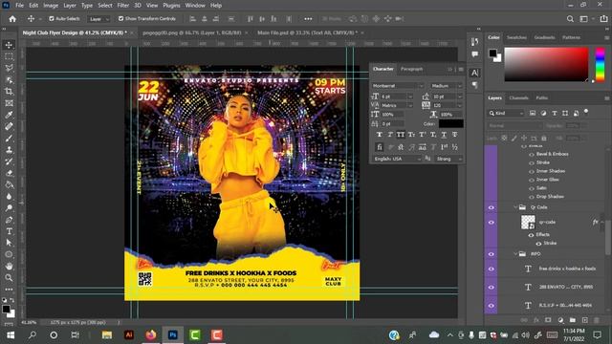
Task: Select the Paint Bucket tool
Action: tap(9, 184)
